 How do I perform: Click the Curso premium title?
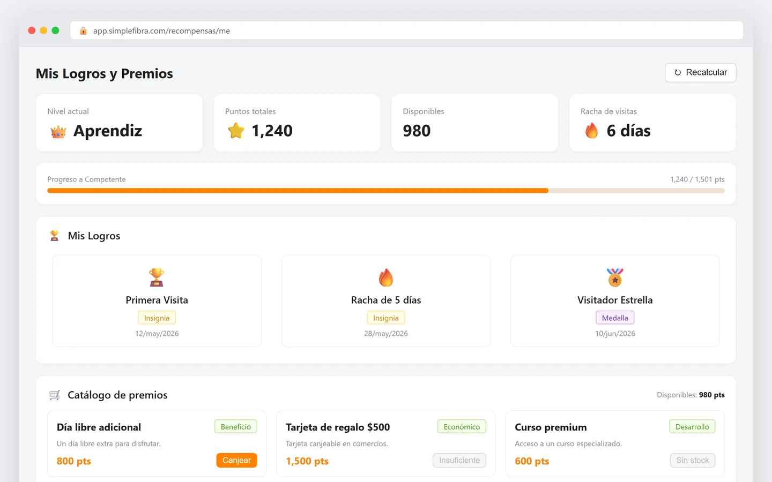pos(551,427)
